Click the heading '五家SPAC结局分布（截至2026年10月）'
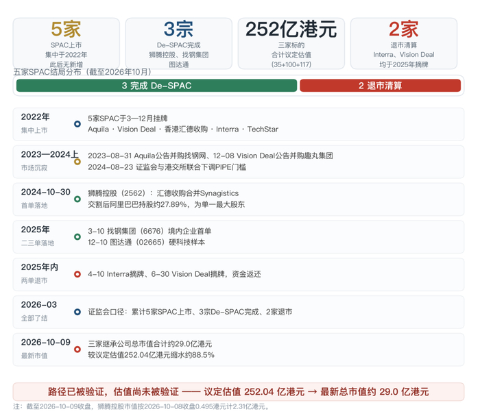Image resolution: width=480 pixels, height=416 pixels. (82, 72)
